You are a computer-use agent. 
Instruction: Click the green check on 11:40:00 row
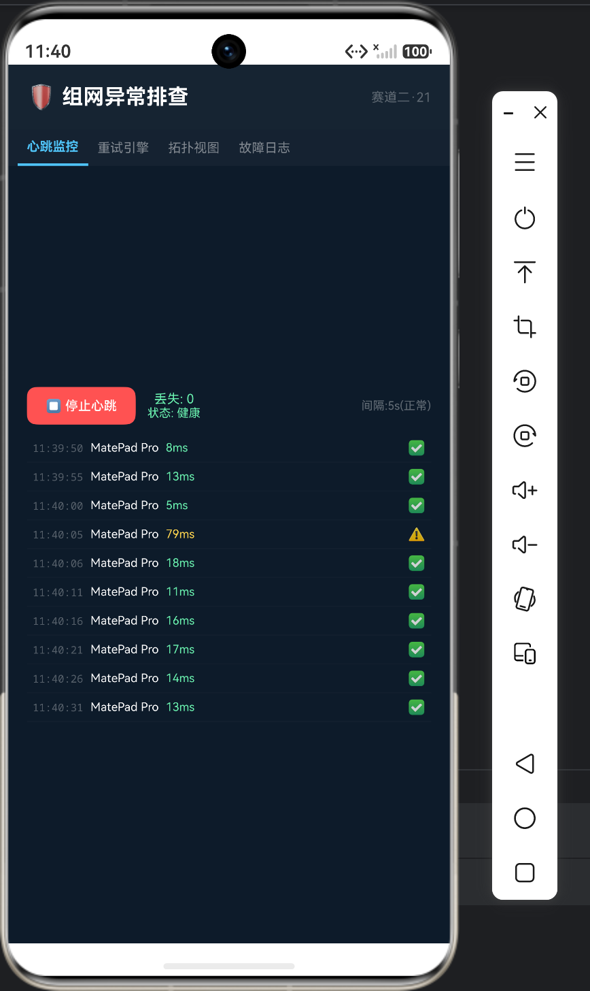tap(417, 506)
